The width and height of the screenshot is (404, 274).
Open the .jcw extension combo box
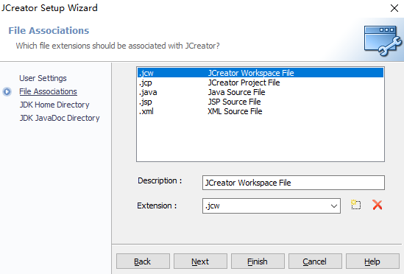pyautogui.click(x=272, y=206)
